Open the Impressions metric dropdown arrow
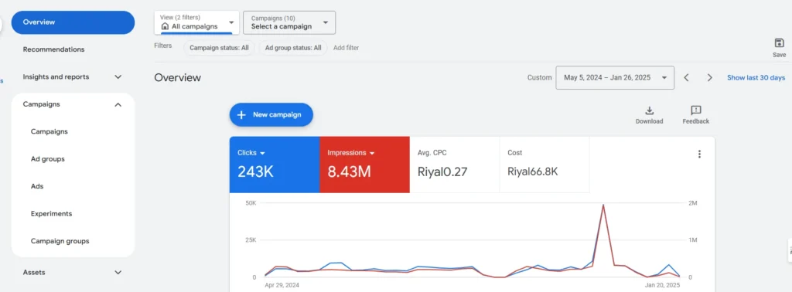 coord(372,153)
